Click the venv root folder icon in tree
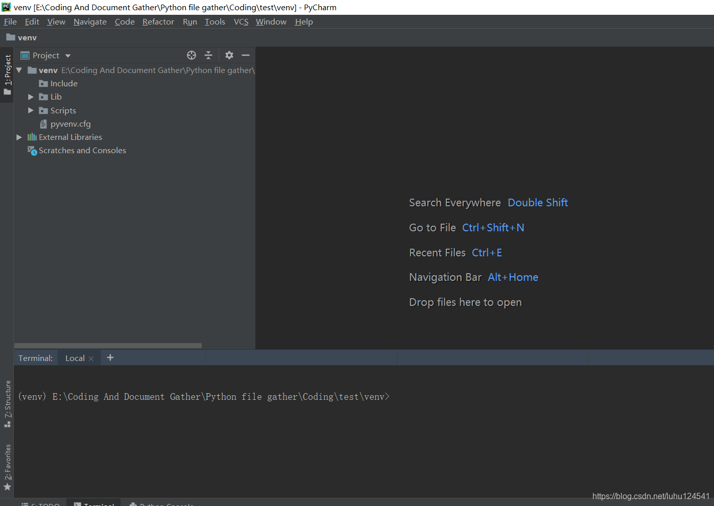This screenshot has width=714, height=506. [32, 70]
